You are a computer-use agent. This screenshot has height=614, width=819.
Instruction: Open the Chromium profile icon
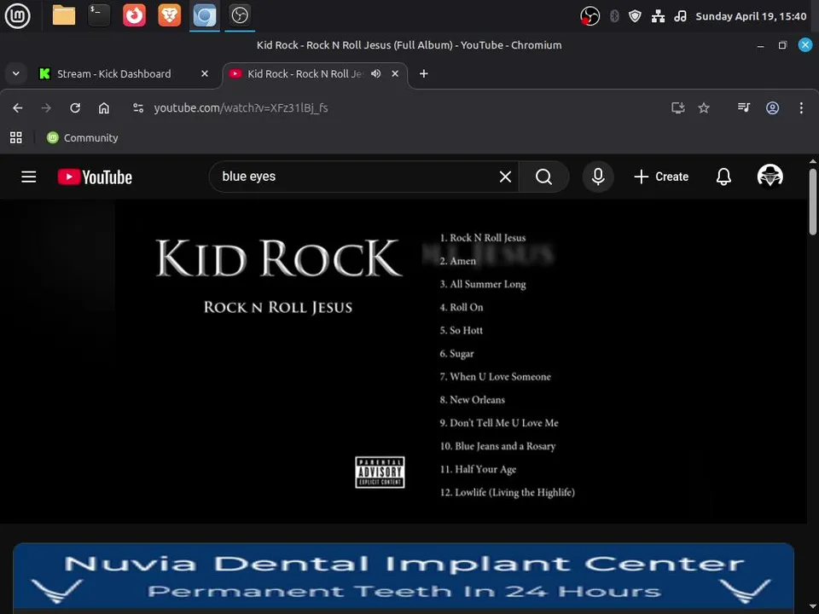773,107
